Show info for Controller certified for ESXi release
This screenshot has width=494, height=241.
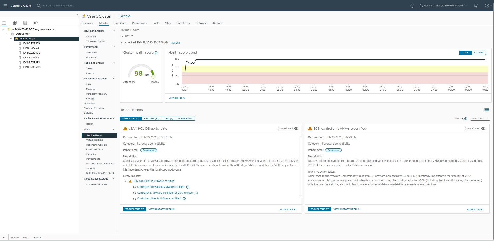click(196, 193)
